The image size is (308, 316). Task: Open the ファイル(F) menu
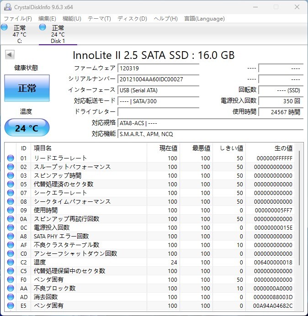(18, 19)
